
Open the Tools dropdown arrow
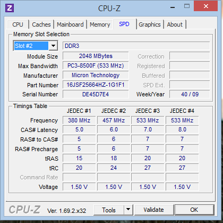point(128,210)
